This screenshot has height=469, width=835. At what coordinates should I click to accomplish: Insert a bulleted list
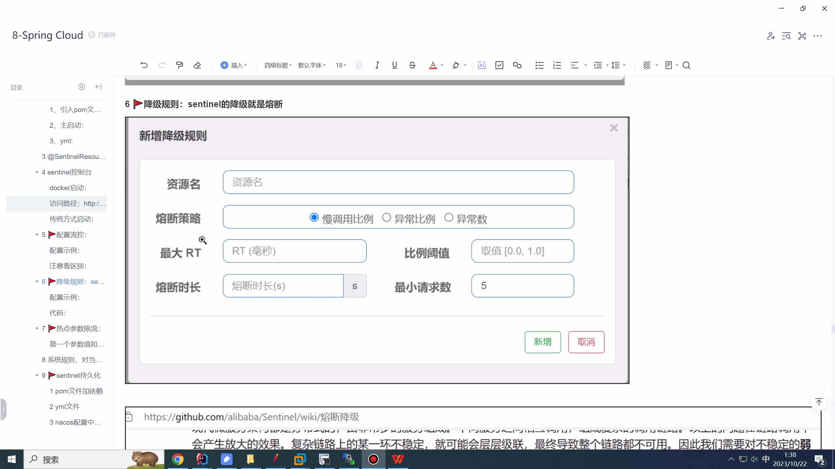tap(539, 65)
